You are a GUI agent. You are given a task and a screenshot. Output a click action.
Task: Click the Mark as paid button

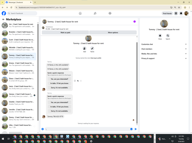coord(65,33)
